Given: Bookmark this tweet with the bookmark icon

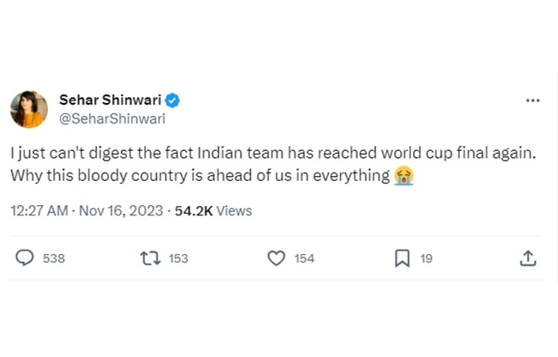Looking at the screenshot, I should click(x=402, y=257).
